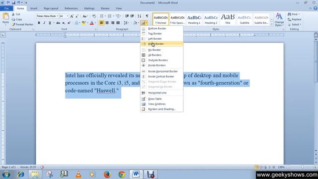Choose All Borders menu item

[x=161, y=55]
